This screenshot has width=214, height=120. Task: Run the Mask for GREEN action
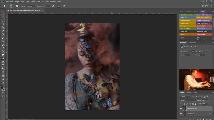point(188,29)
